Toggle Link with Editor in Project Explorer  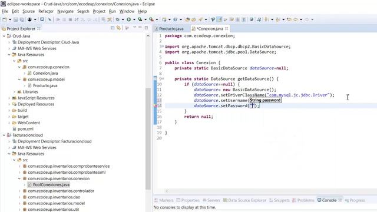pyautogui.click(x=118, y=28)
